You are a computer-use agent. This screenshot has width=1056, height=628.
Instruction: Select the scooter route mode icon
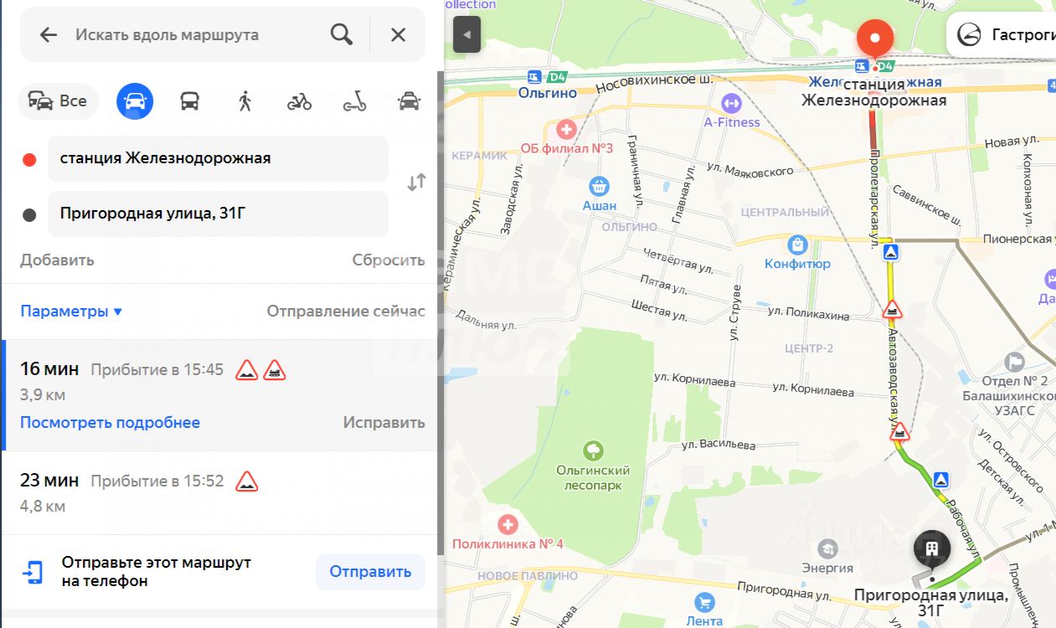354,101
